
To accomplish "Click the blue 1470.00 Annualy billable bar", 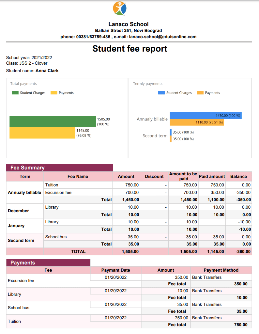I will point(206,116).
